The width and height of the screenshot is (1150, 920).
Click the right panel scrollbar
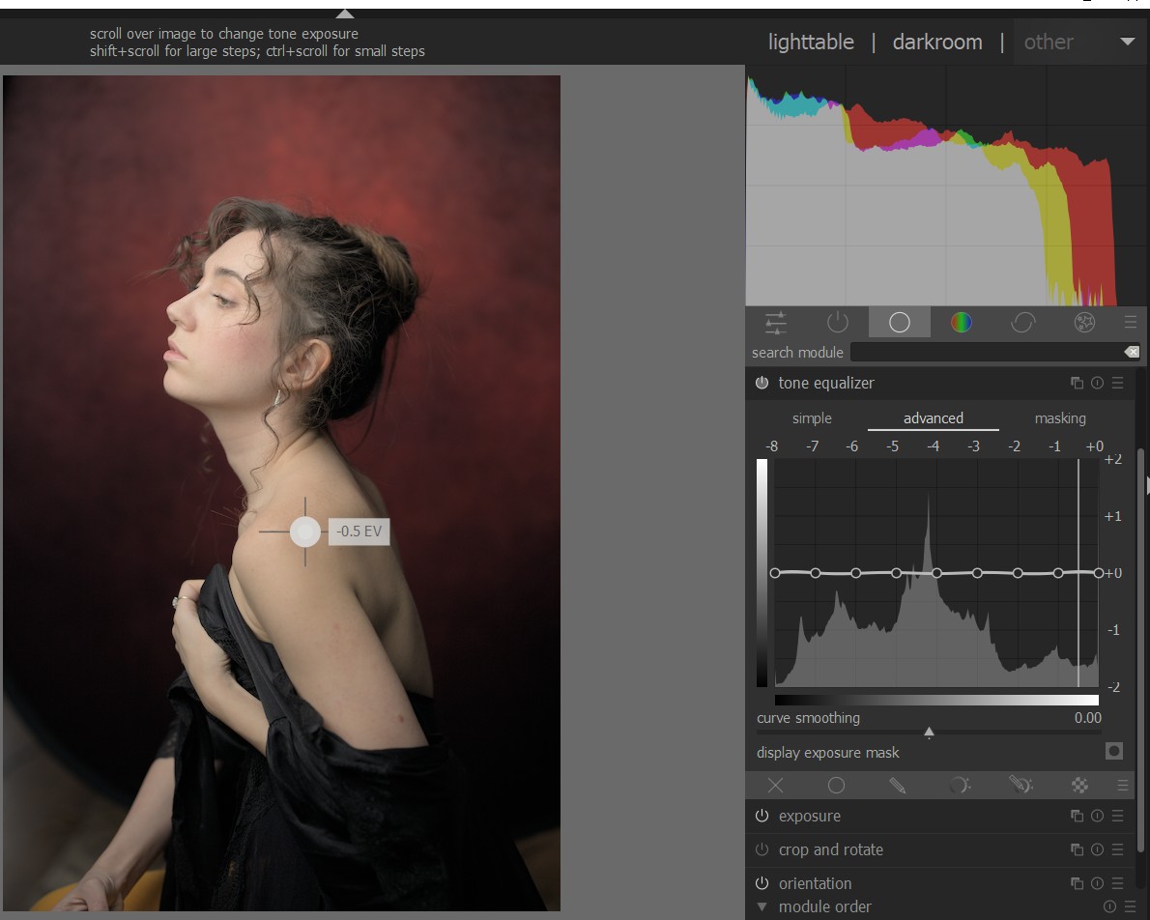[1140, 650]
